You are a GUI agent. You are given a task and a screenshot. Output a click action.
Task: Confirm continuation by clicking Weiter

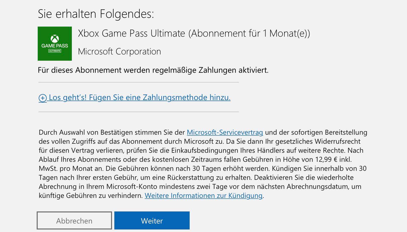click(152, 220)
